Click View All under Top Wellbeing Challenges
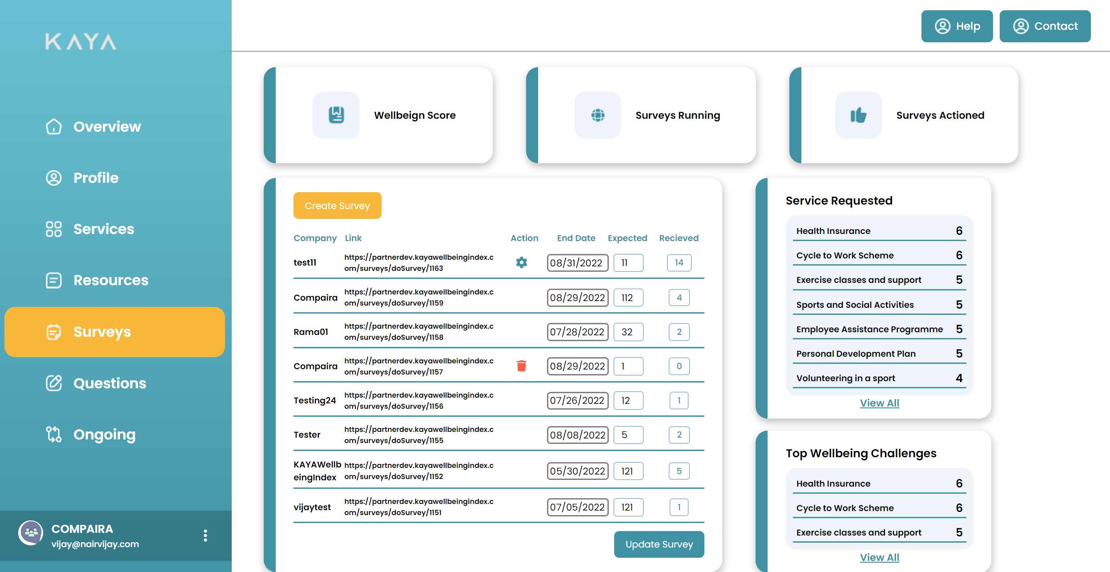 879,557
